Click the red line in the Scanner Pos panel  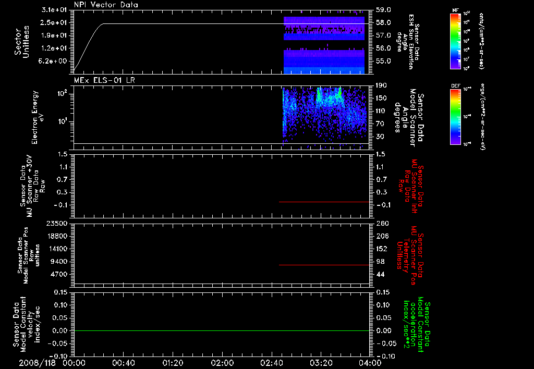324,265
